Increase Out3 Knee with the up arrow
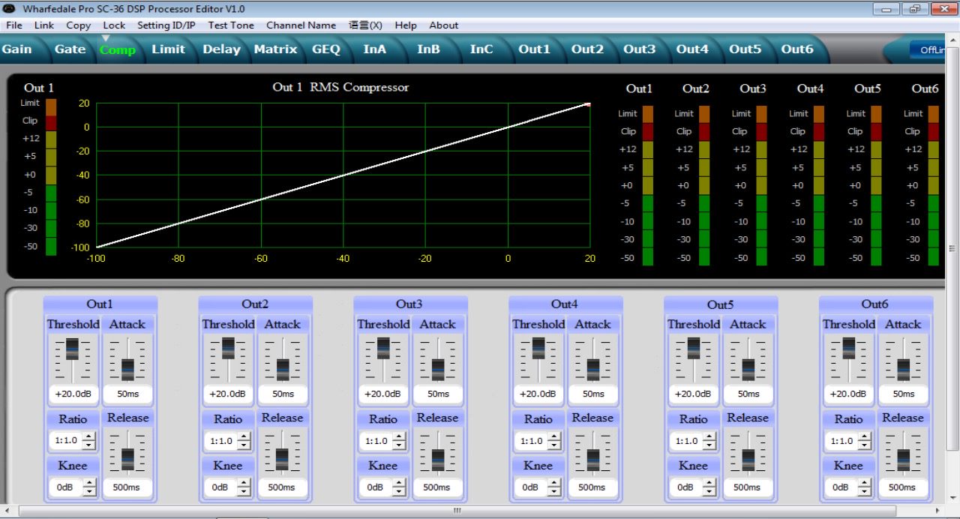Viewport: 960px width, 519px height. click(400, 483)
